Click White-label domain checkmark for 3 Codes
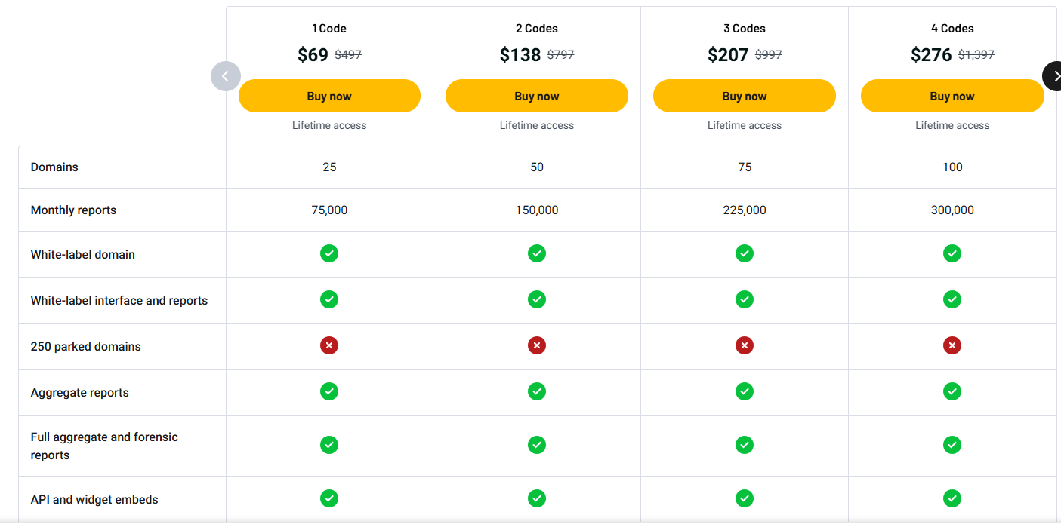Viewport: 1061px width, 527px height. (x=745, y=253)
